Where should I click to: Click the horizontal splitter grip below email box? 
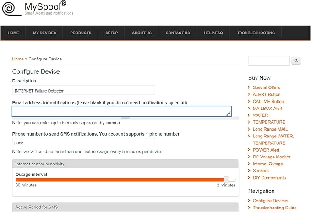(125, 118)
